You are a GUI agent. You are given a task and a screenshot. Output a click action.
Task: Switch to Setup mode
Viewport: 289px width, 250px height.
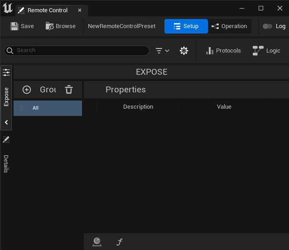(186, 26)
